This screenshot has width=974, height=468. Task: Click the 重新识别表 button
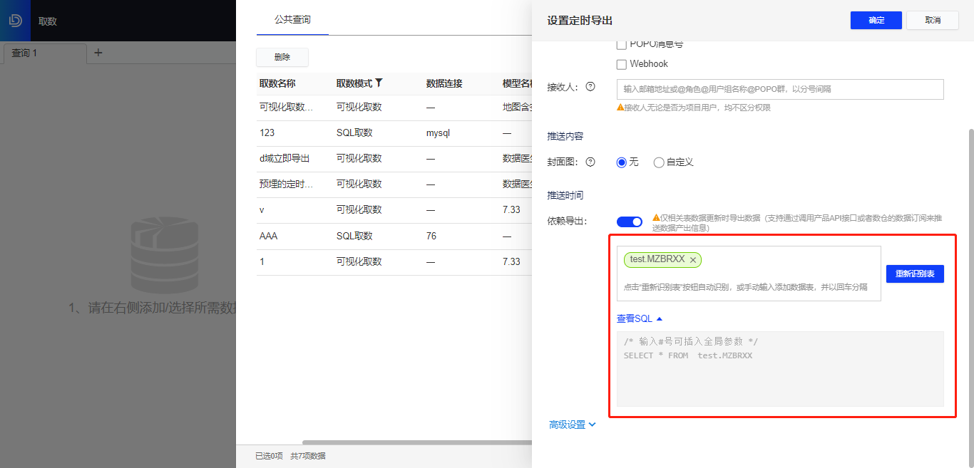tap(915, 274)
